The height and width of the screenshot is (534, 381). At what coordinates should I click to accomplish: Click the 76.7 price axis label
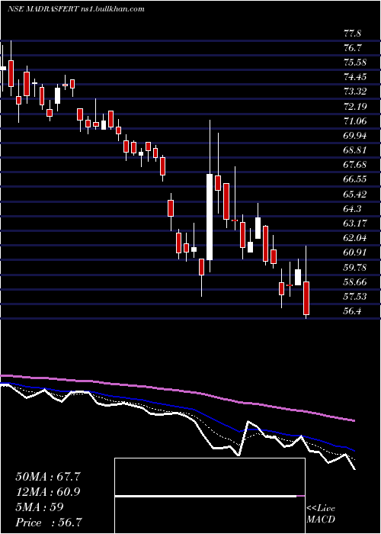[x=352, y=48]
